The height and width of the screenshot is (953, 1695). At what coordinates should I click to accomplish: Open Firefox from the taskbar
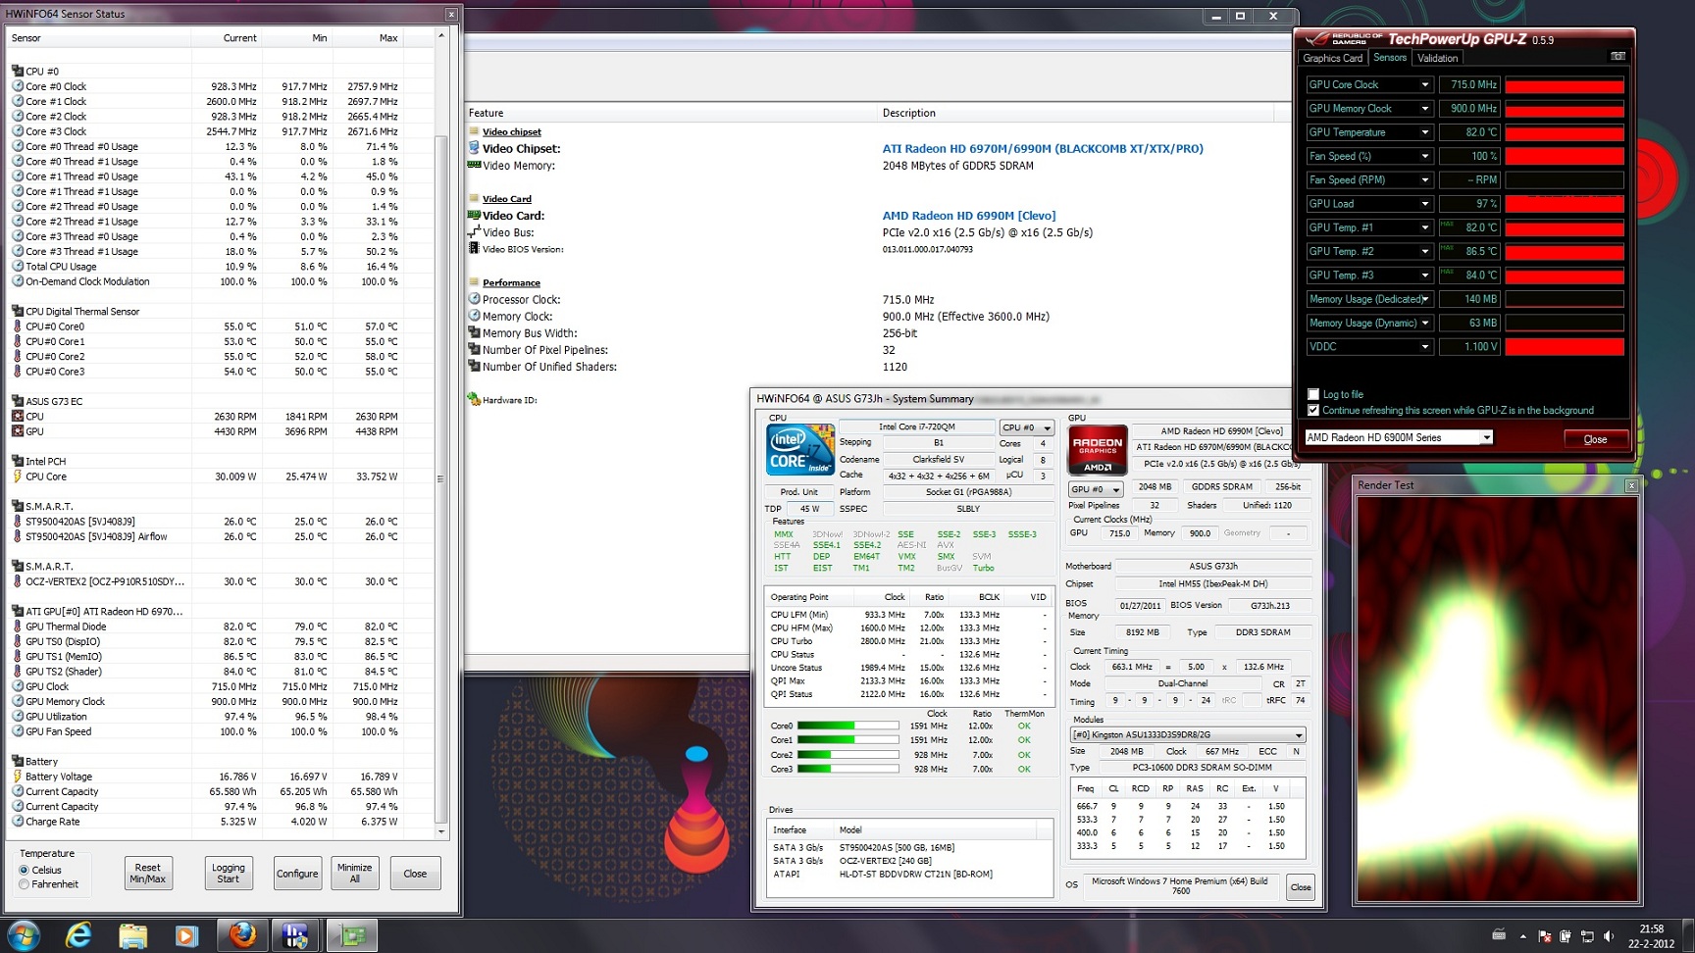coord(242,935)
